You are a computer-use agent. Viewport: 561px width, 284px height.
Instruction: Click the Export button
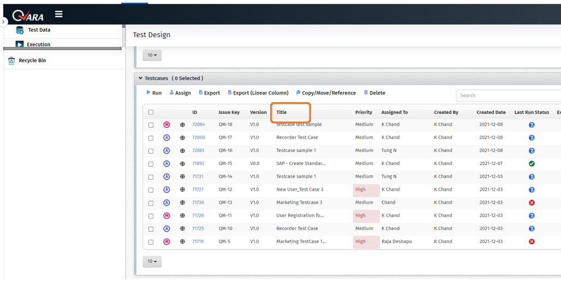pos(210,93)
